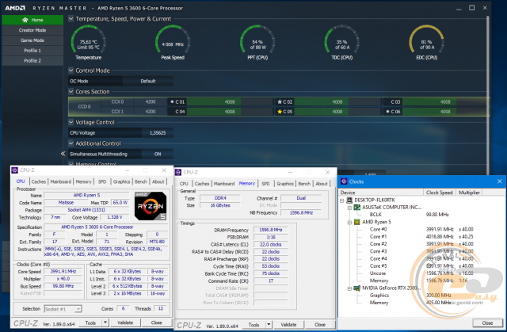Collapse the Additional Control section

pos(71,143)
